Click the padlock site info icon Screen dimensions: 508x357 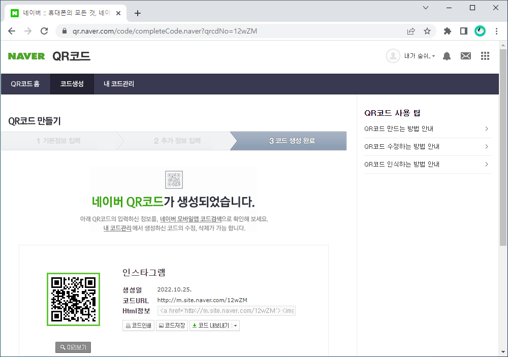[65, 31]
